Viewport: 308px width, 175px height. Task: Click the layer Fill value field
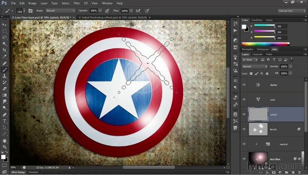[284, 73]
